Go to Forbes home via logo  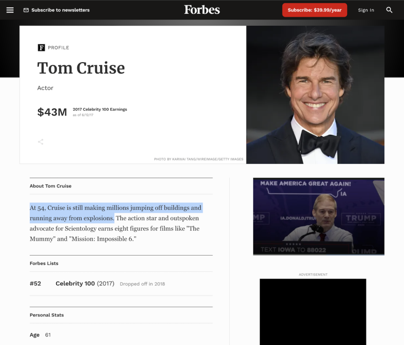[202, 10]
